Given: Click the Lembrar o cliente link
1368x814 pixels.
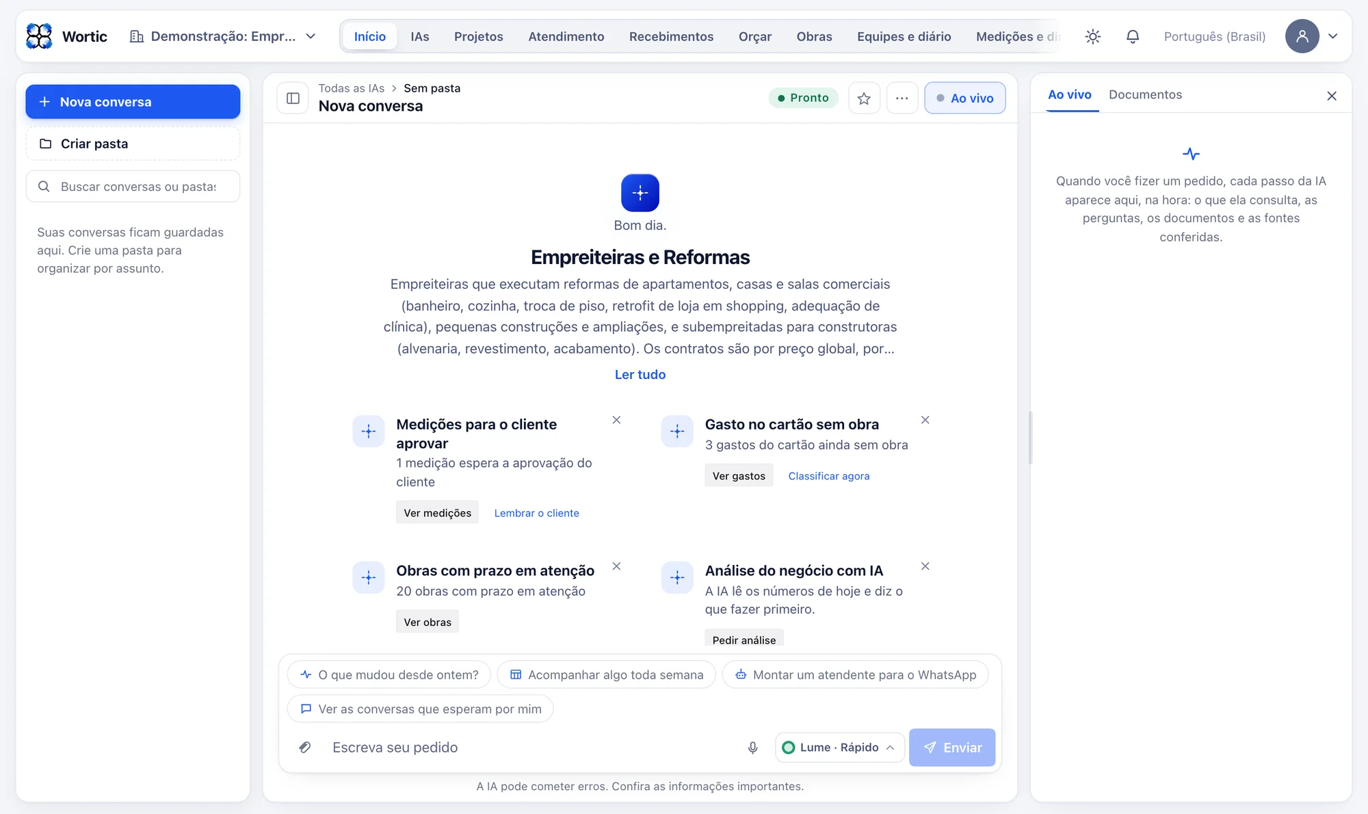Looking at the screenshot, I should click(x=536, y=513).
